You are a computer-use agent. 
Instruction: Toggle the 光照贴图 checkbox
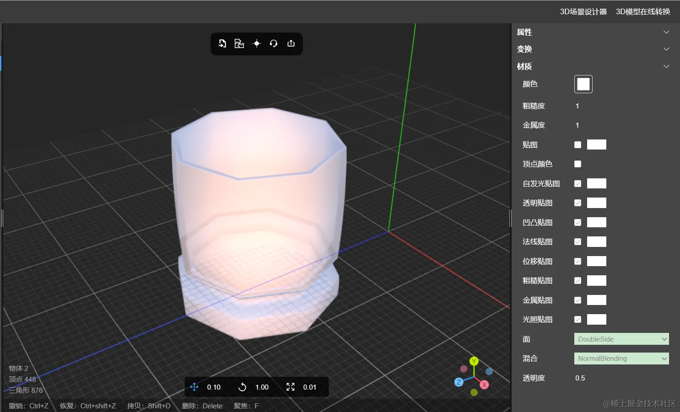tap(578, 319)
